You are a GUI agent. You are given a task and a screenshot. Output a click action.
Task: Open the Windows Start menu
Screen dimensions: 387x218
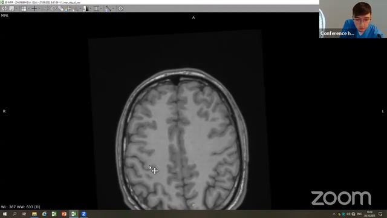[5, 214]
